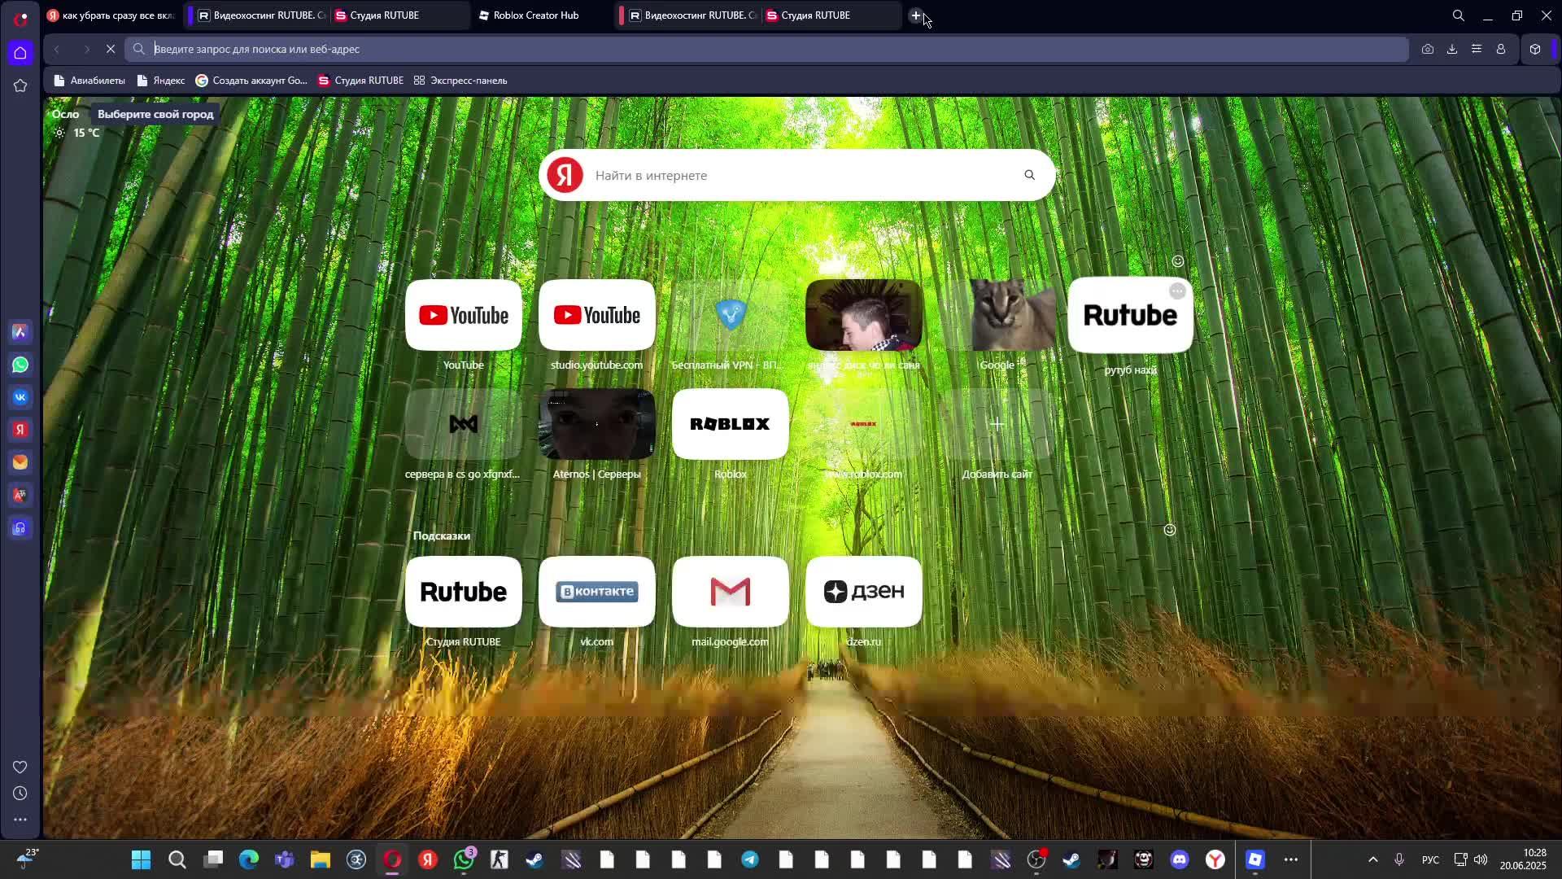
Task: Click the smiley icon above the Rutube tile
Action: point(1178,261)
